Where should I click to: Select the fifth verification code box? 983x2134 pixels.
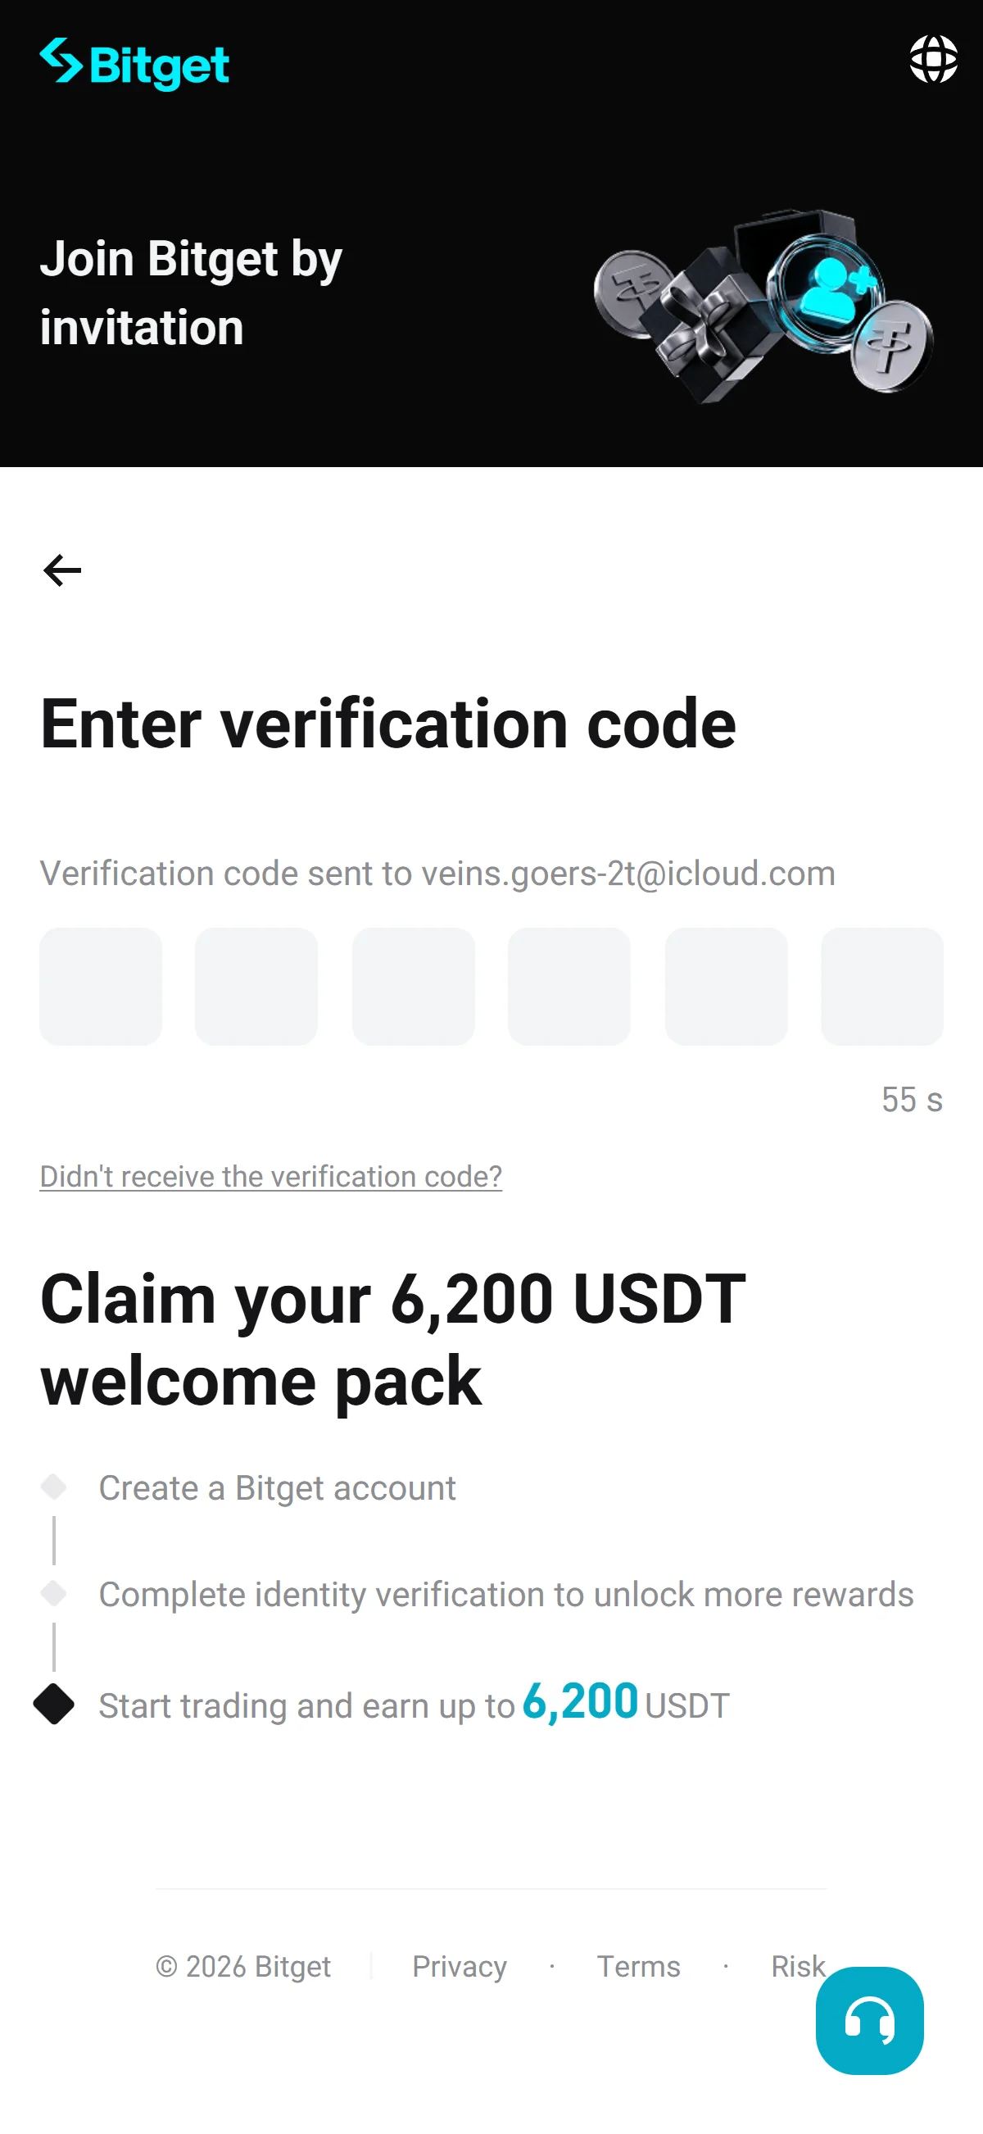pos(727,986)
